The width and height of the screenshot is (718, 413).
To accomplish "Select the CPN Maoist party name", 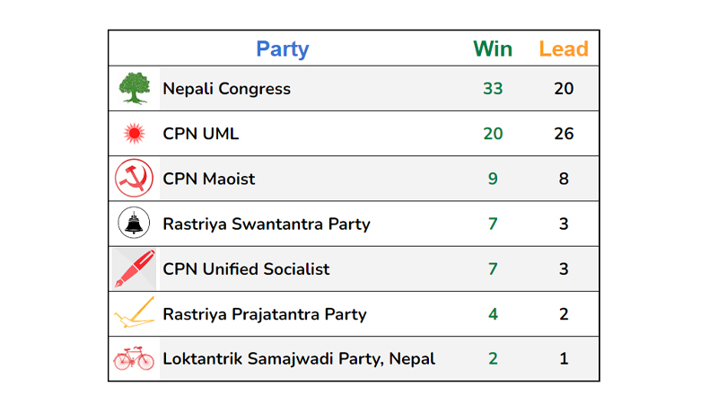I will pyautogui.click(x=209, y=179).
